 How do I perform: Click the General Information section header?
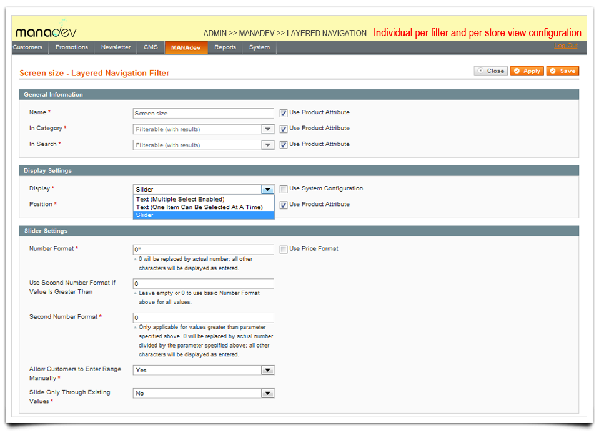click(299, 95)
